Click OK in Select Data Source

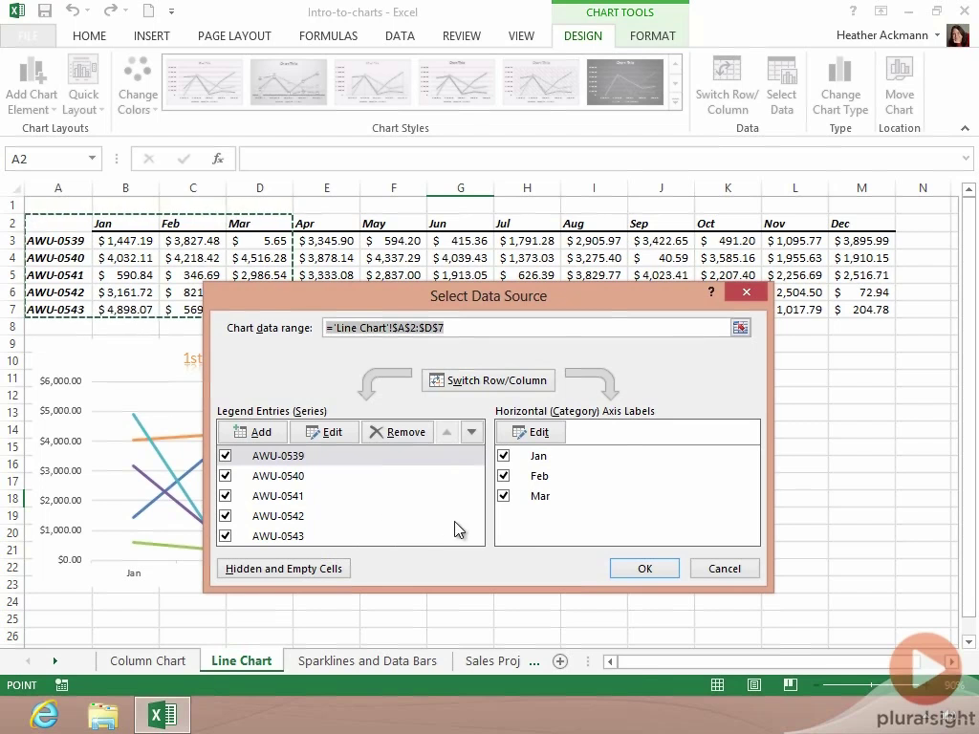pyautogui.click(x=645, y=569)
